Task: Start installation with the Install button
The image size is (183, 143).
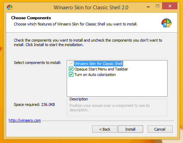Action: [130, 129]
